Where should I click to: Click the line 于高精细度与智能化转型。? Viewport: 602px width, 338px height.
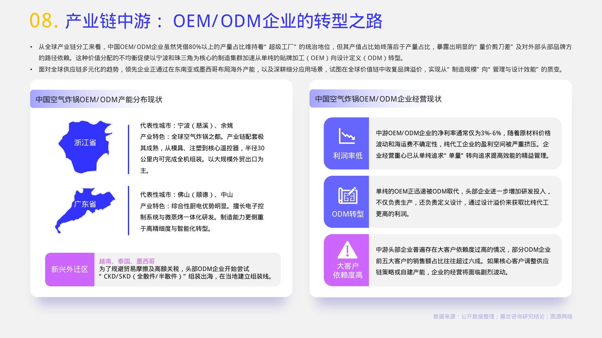(176, 229)
